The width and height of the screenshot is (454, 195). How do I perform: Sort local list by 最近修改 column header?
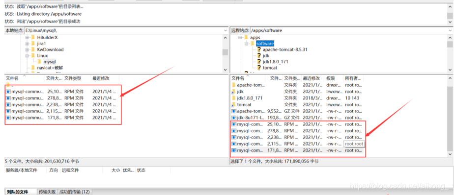tap(105, 78)
